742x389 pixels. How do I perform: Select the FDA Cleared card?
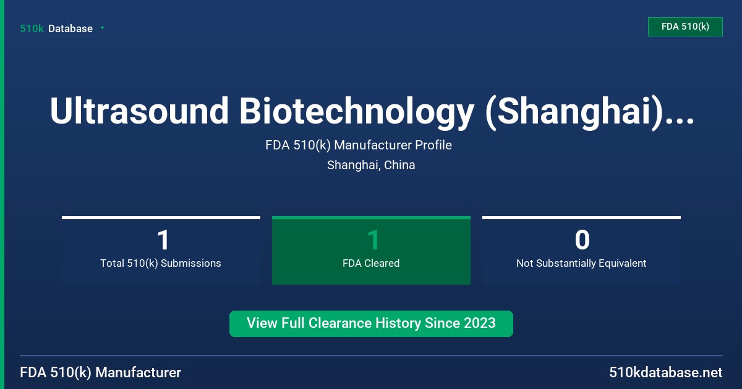click(371, 250)
